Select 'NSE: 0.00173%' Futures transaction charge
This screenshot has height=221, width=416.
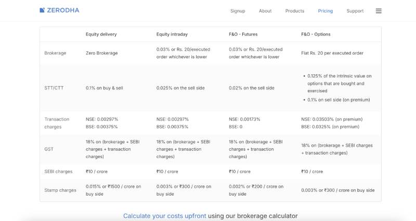pos(244,120)
